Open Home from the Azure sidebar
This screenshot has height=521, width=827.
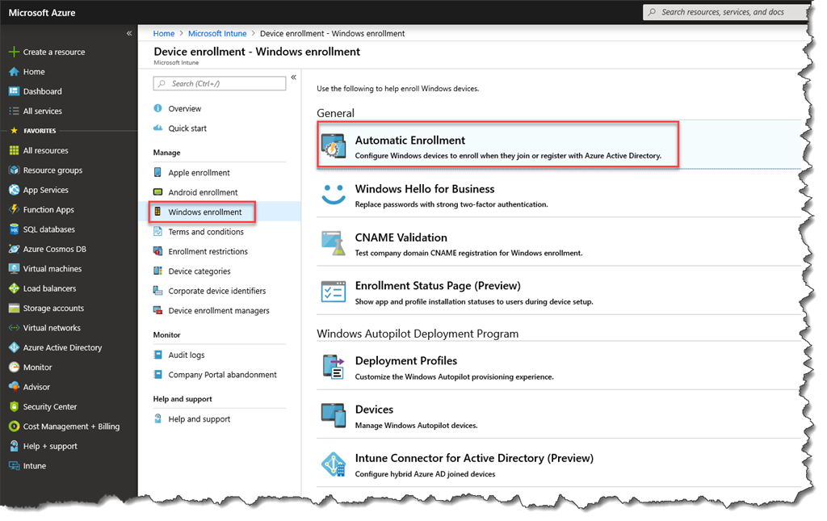point(34,72)
